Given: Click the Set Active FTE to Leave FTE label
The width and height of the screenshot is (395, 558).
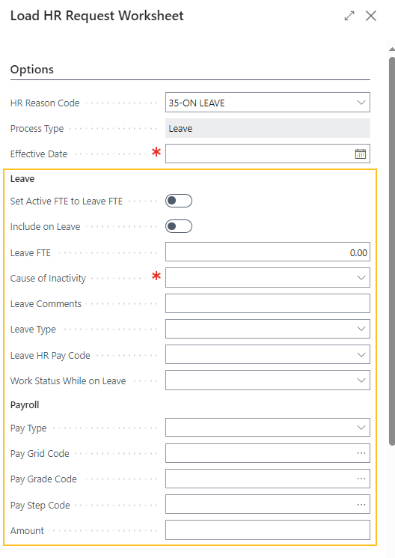Looking at the screenshot, I should [x=67, y=201].
